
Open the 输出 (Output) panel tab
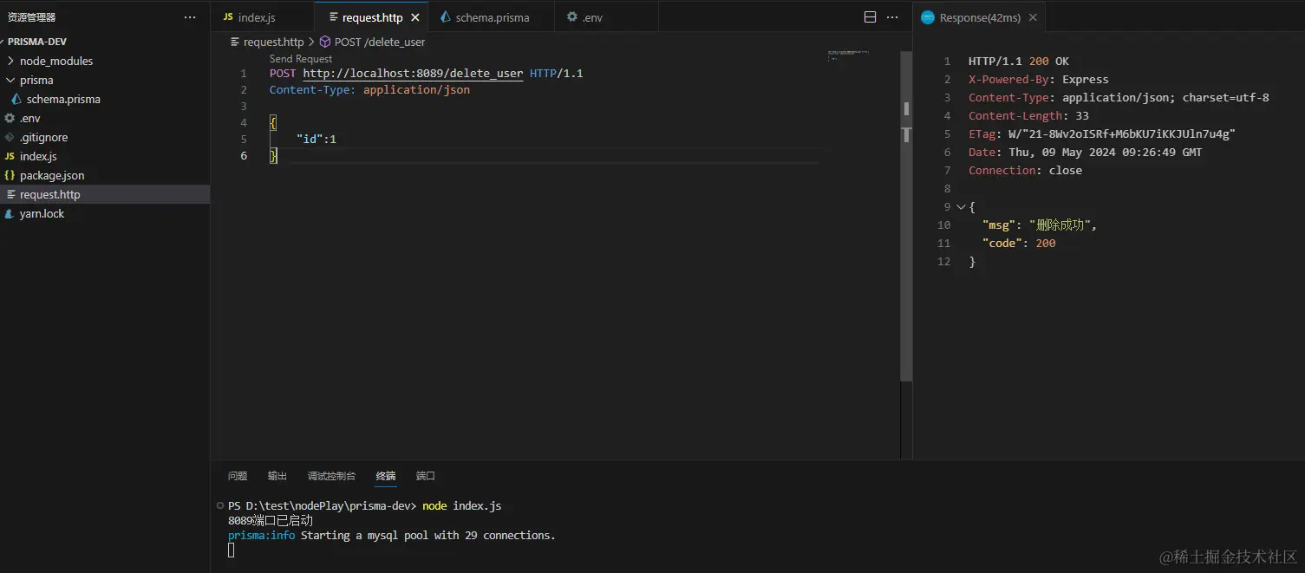277,476
